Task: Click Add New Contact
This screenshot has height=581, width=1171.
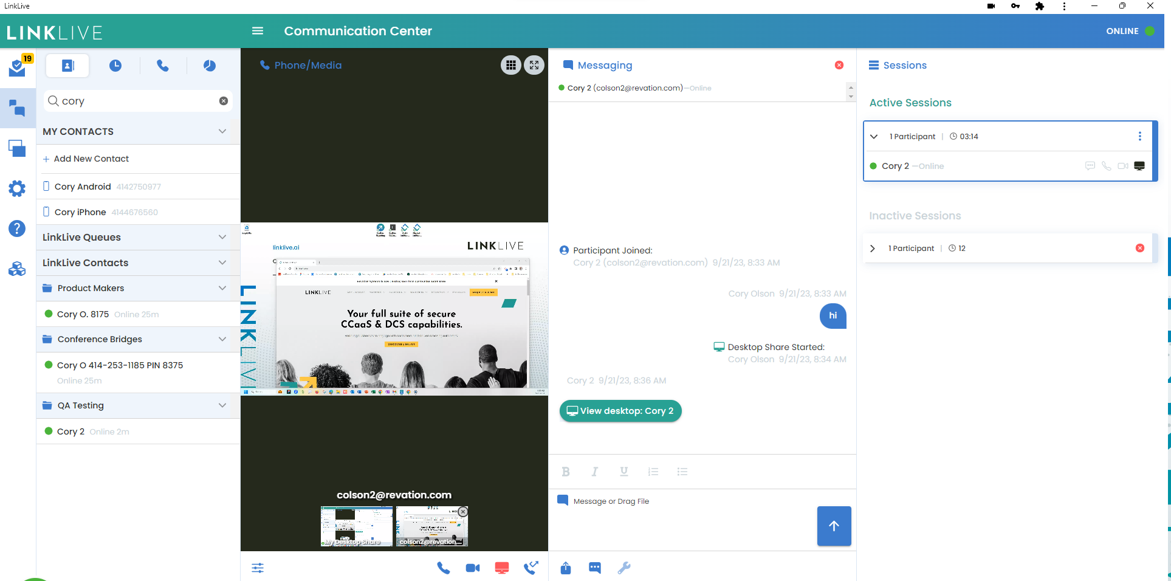Action: [x=91, y=159]
